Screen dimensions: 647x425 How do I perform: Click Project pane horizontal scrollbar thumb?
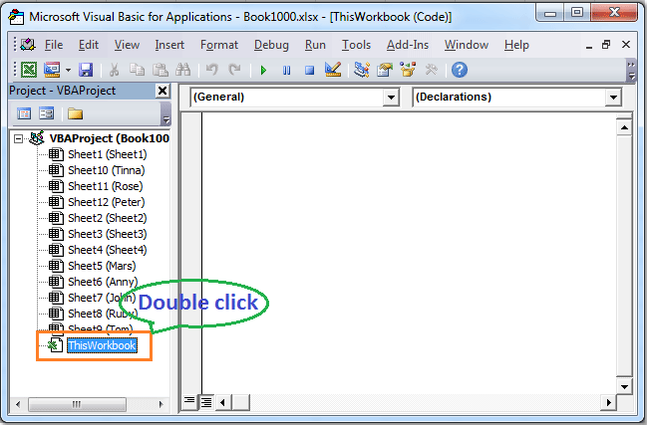[77, 404]
